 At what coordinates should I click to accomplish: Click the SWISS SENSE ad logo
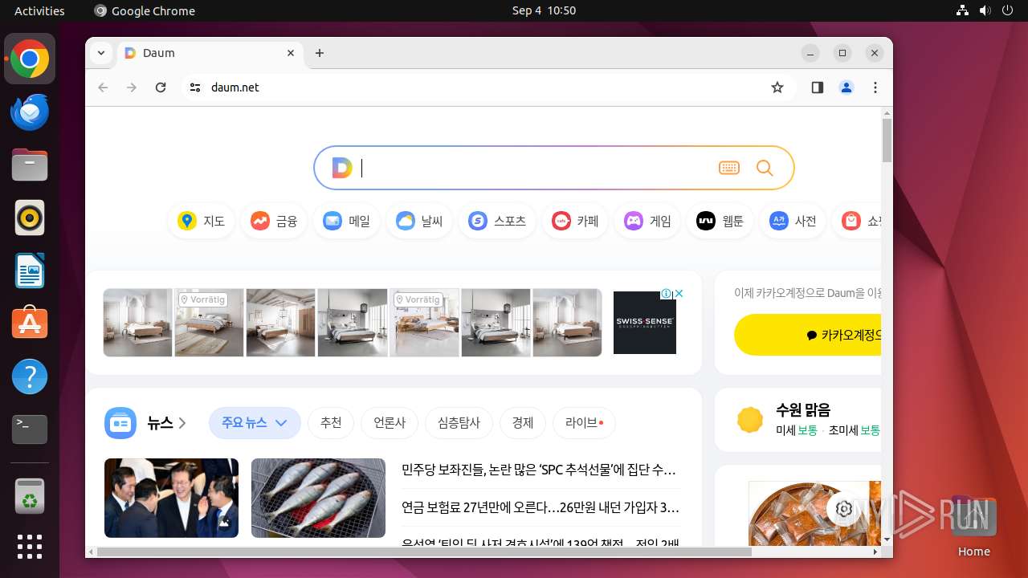tap(645, 322)
